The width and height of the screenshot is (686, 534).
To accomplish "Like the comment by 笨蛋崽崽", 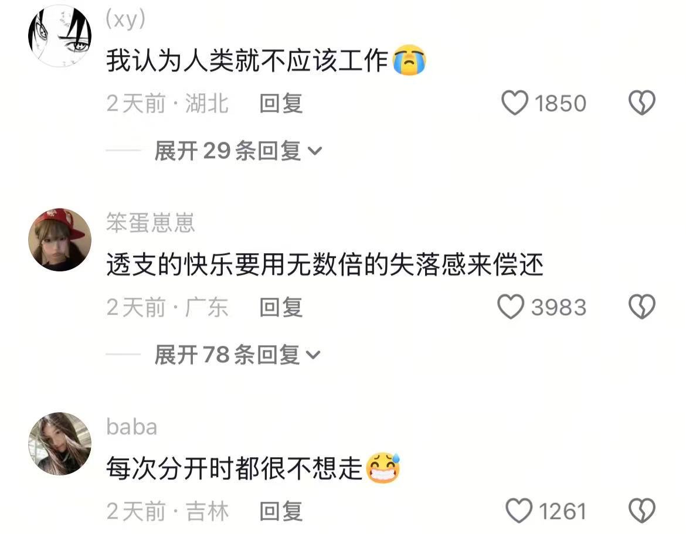I will pos(511,307).
